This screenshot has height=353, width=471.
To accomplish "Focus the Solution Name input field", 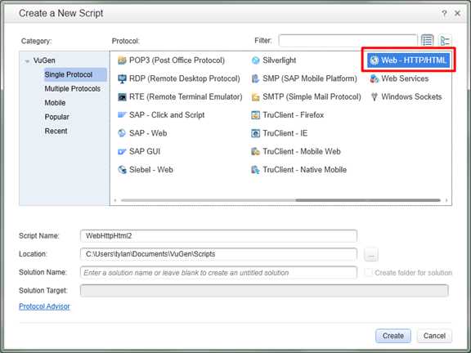I will pyautogui.click(x=218, y=273).
